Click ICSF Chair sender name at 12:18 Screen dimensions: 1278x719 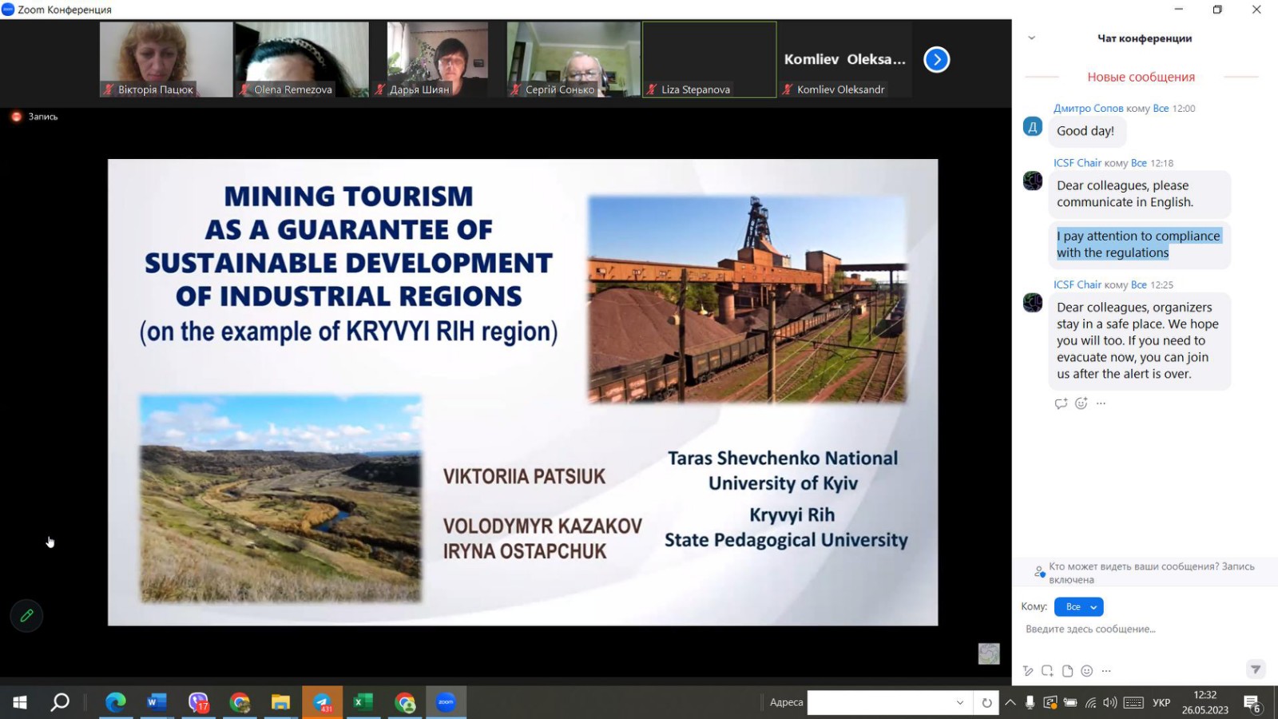pos(1077,163)
